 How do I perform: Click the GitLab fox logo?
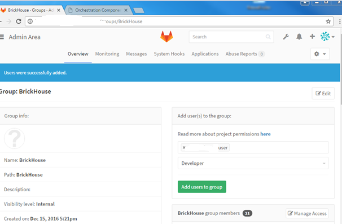coord(166,37)
